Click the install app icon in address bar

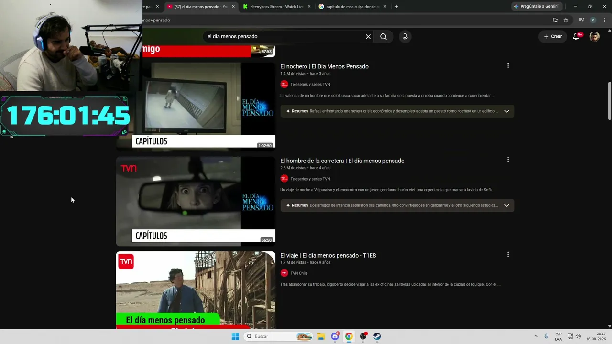555,20
